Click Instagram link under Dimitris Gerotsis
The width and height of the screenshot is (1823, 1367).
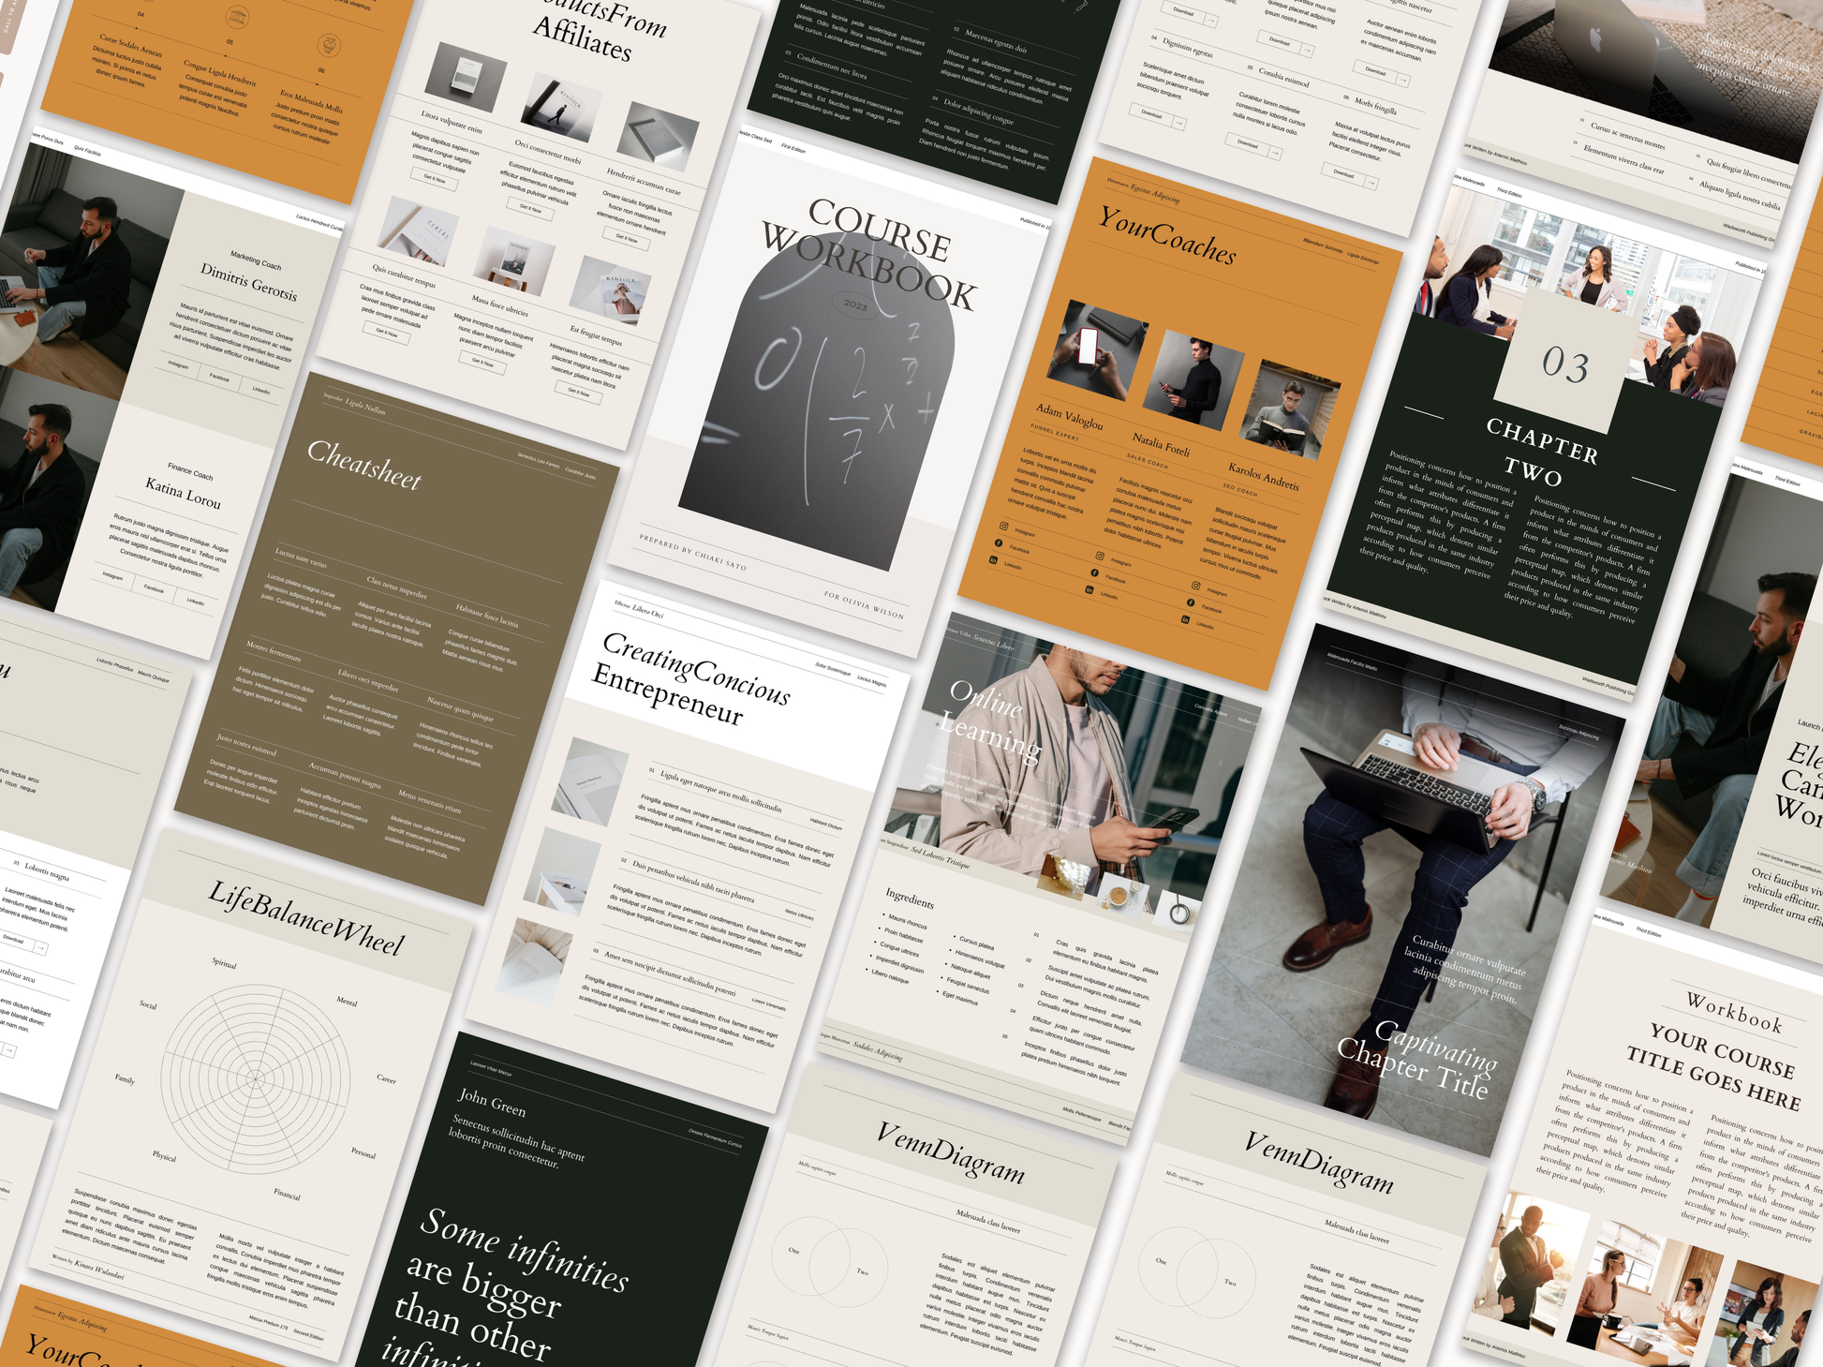[x=178, y=364]
